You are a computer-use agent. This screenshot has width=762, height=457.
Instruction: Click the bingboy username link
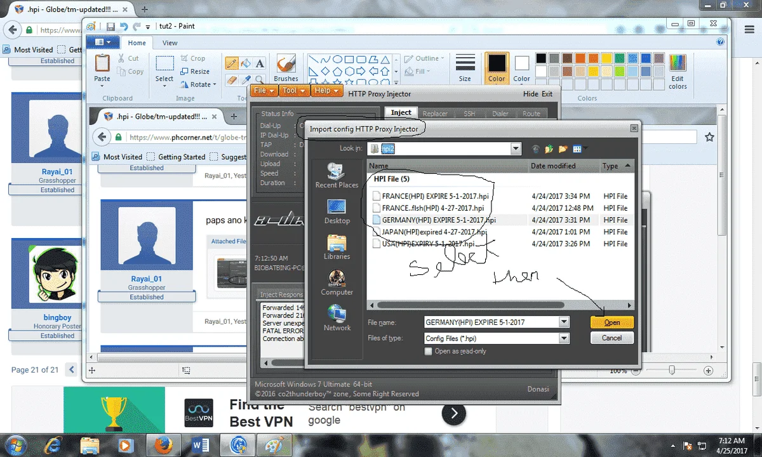57,317
